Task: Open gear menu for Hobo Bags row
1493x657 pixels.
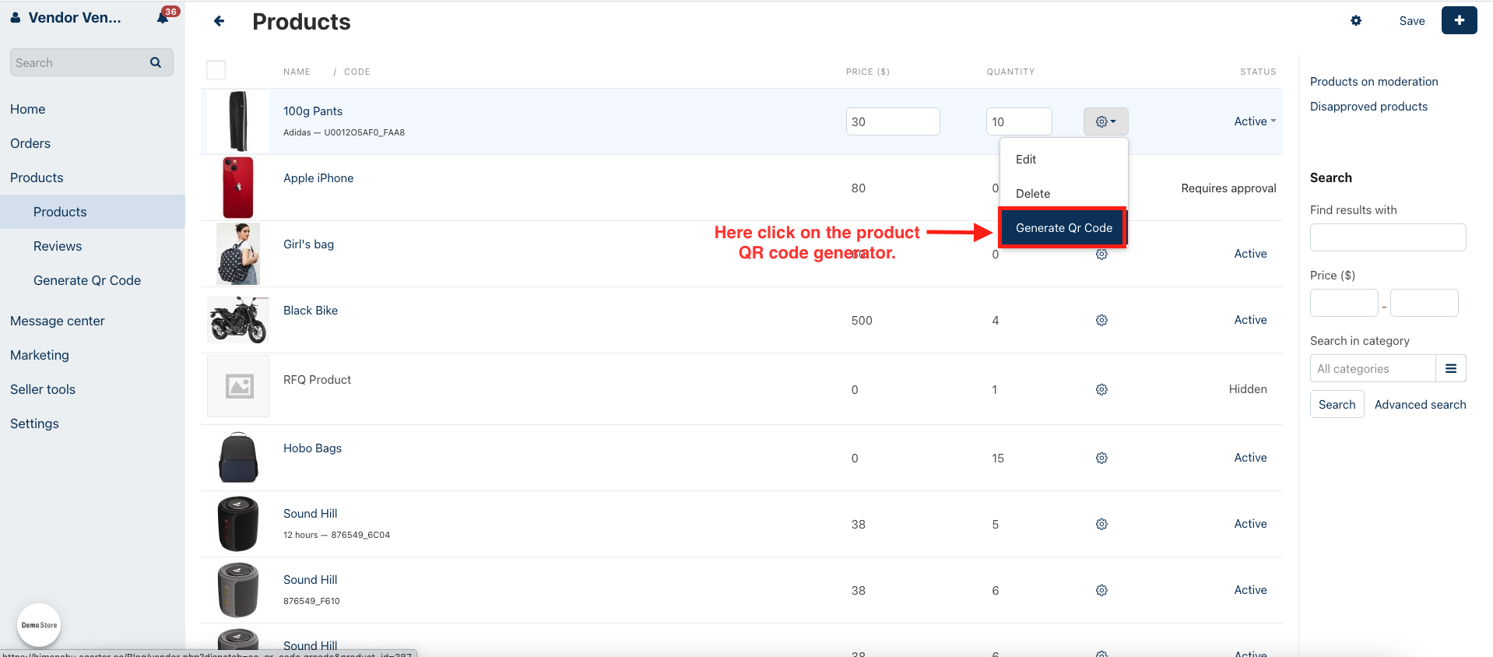Action: 1101,458
